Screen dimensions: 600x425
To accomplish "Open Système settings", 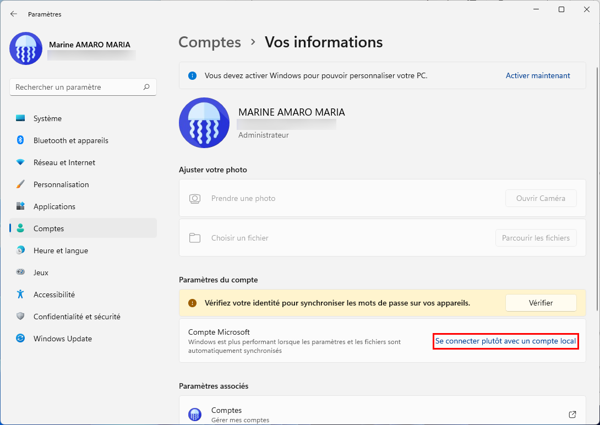I will 83,118.
